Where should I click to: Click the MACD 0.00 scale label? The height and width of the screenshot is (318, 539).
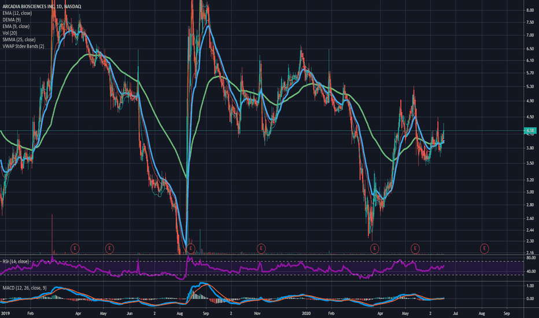(530, 299)
